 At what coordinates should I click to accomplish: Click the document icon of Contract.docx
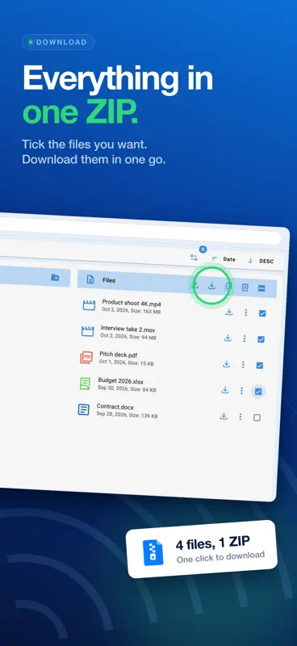pos(84,409)
